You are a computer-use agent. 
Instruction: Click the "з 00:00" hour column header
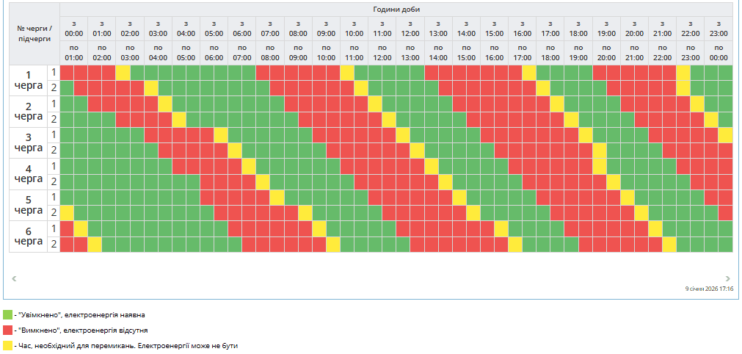coord(74,29)
